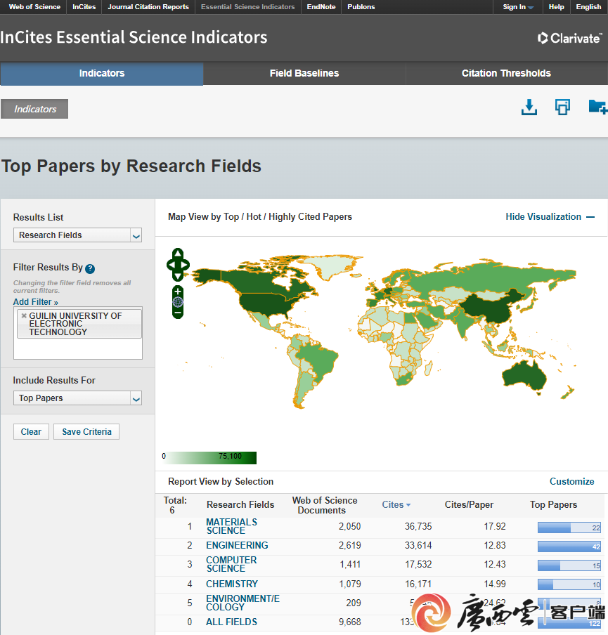Click the map color legend gradient
The height and width of the screenshot is (635, 608).
[x=211, y=457]
